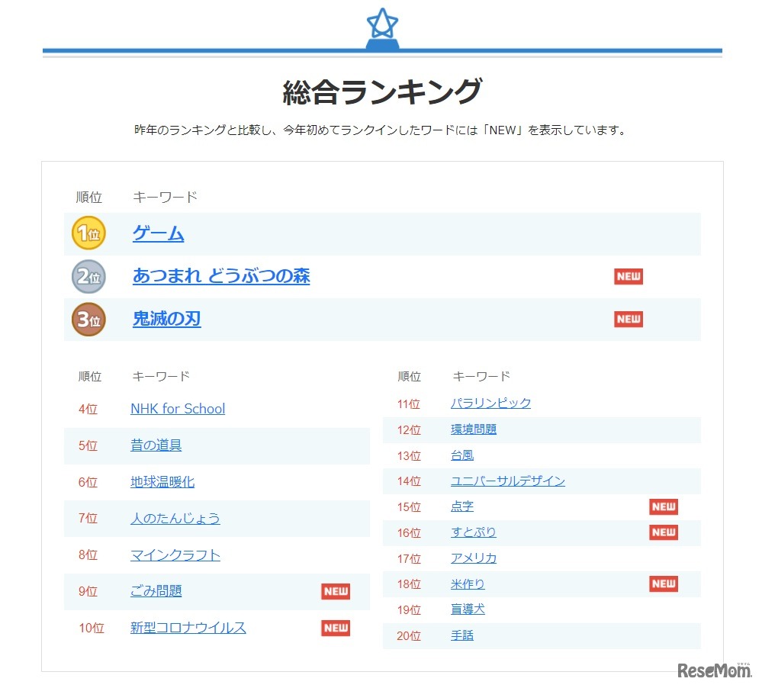Click the silver 2位 medal icon

pyautogui.click(x=88, y=276)
